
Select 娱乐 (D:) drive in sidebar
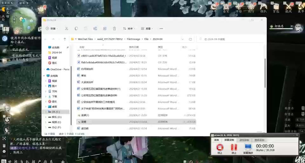(x=55, y=117)
